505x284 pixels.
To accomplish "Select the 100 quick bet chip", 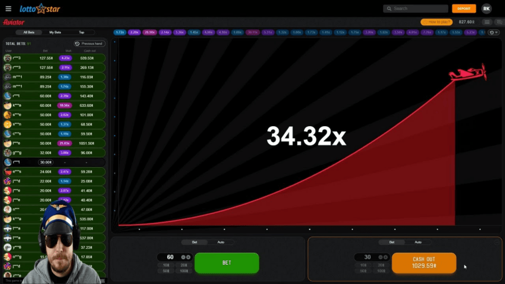I will tap(184, 271).
